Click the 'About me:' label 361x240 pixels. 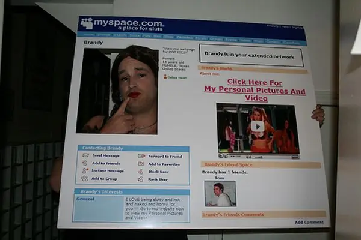(x=209, y=73)
